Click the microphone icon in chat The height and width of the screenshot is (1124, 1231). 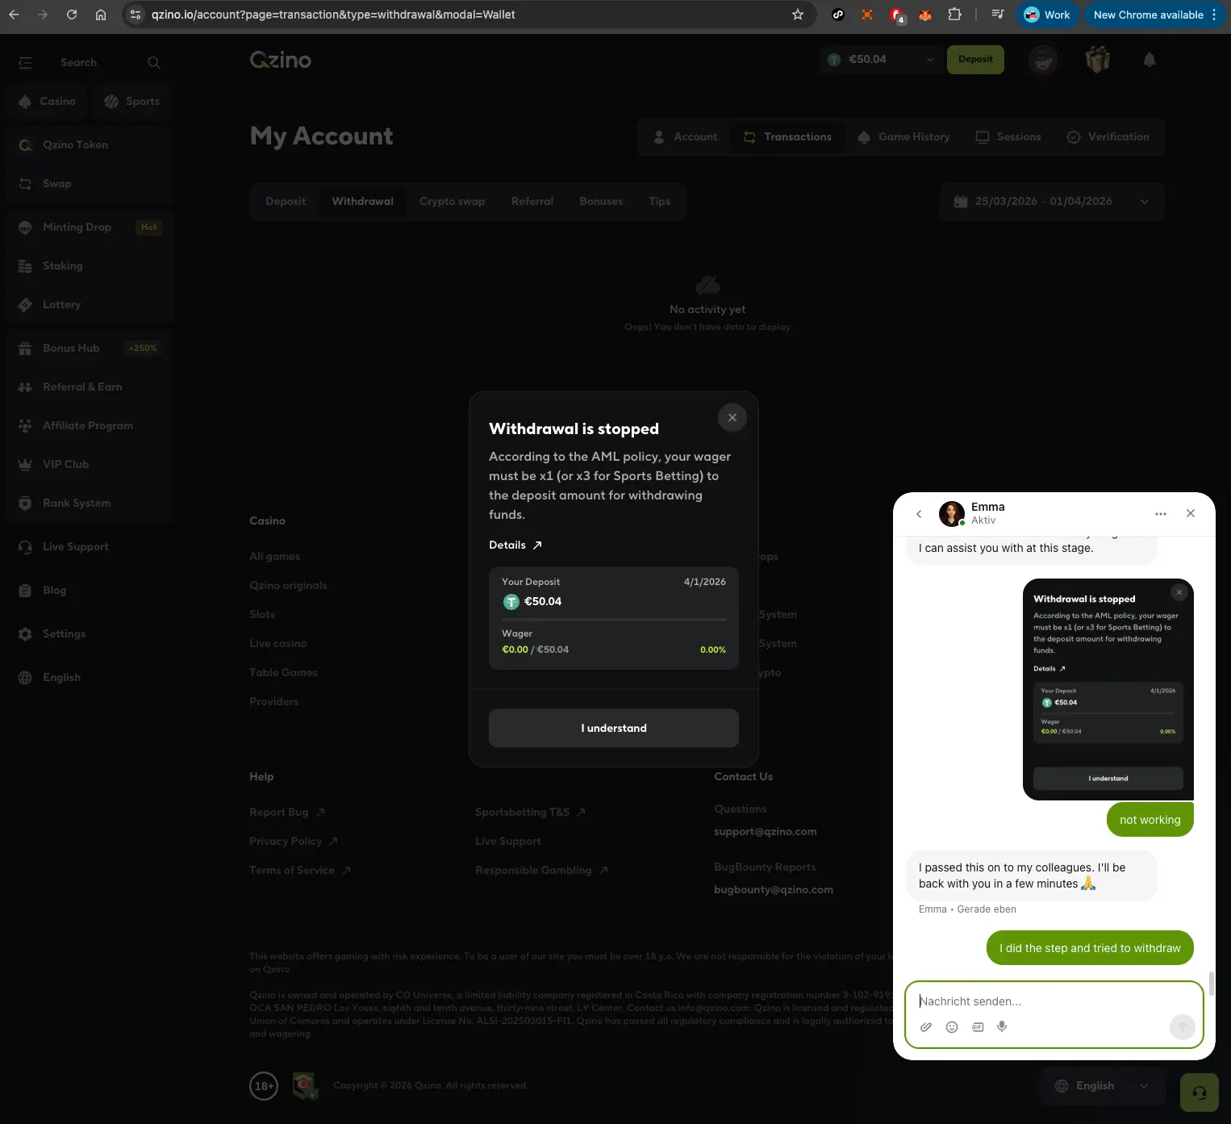tap(1002, 1027)
